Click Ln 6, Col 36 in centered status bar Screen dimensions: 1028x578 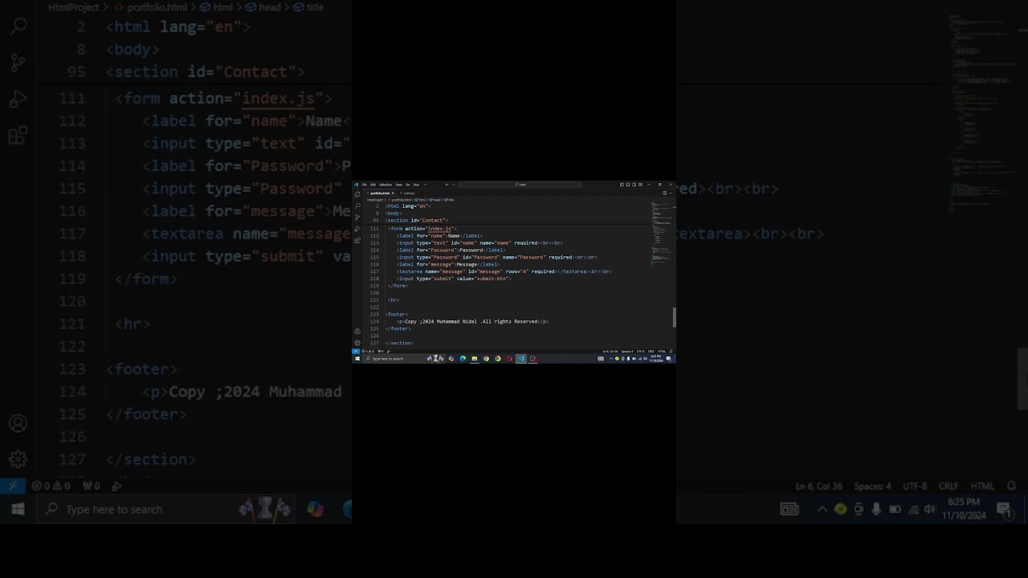tap(610, 351)
